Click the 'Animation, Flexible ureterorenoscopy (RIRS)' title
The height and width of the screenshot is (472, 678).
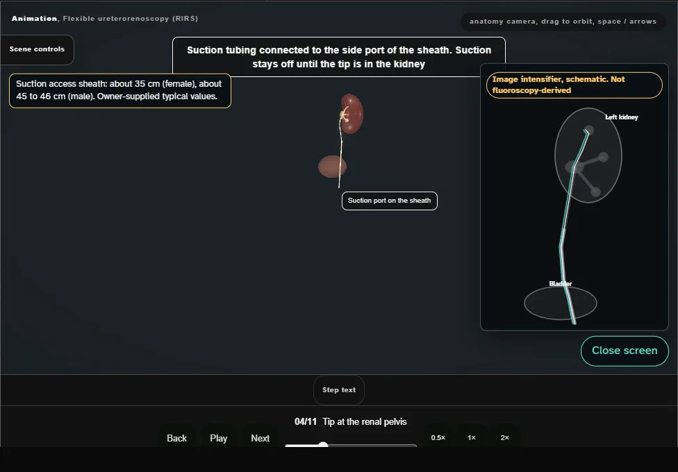click(x=105, y=19)
